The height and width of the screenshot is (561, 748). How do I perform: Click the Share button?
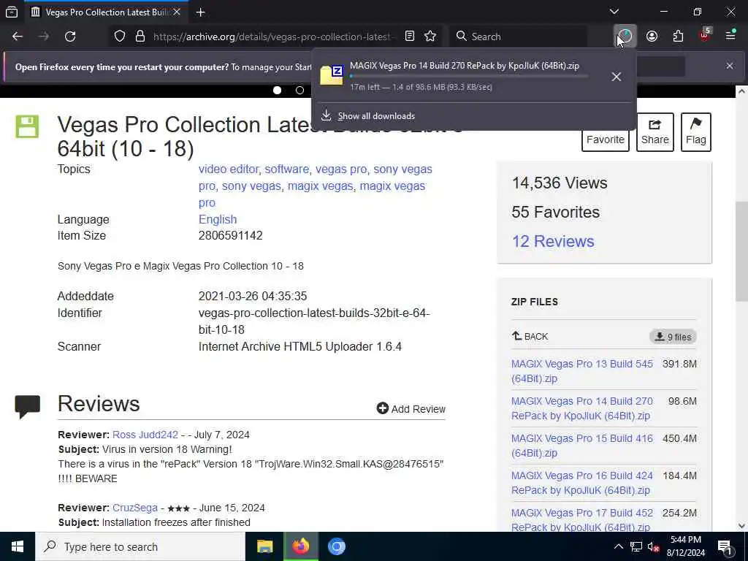click(655, 132)
